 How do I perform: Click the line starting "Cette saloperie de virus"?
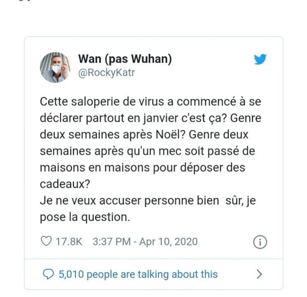pyautogui.click(x=150, y=101)
